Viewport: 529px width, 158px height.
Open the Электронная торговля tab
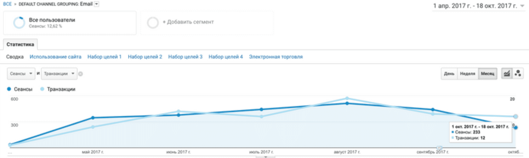tap(276, 57)
